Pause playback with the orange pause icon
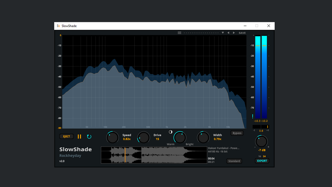Image resolution: width=332 pixels, height=187 pixels. coord(79,137)
